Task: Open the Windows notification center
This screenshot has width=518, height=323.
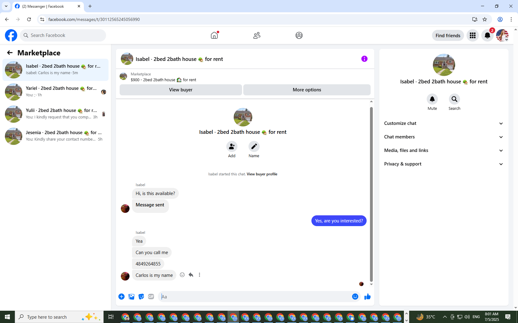Action: tap(508, 317)
